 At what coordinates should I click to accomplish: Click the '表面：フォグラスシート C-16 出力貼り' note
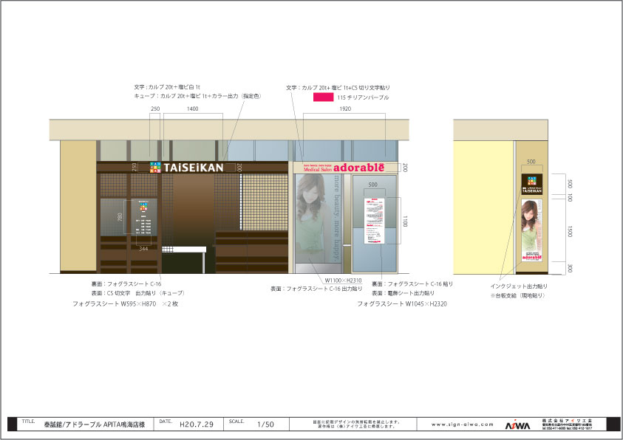point(316,289)
